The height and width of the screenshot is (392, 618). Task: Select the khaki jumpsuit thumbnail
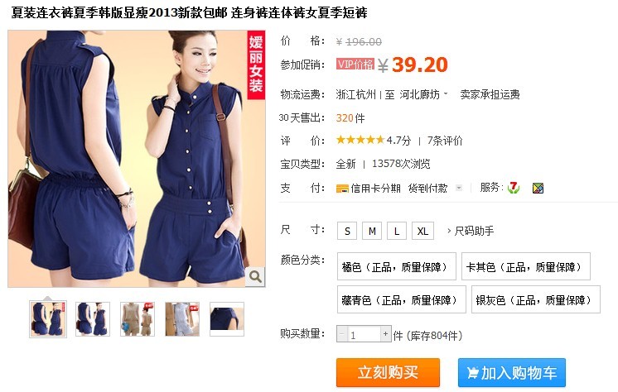pyautogui.click(x=138, y=319)
